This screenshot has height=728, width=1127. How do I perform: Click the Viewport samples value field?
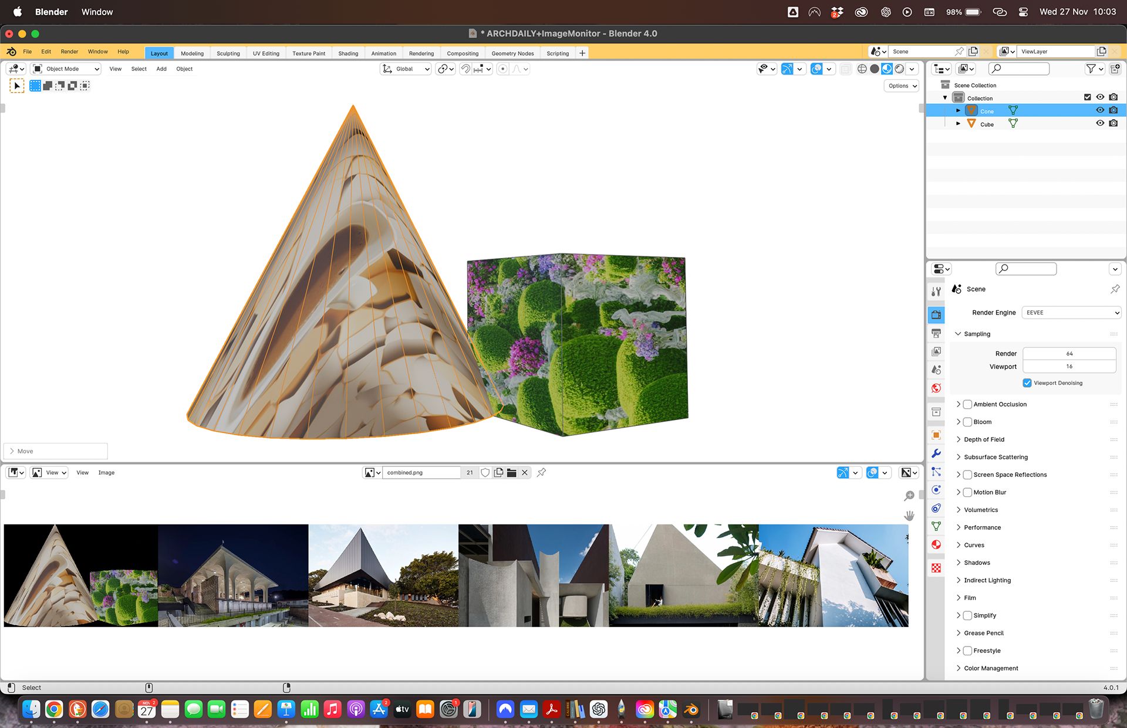click(x=1069, y=367)
